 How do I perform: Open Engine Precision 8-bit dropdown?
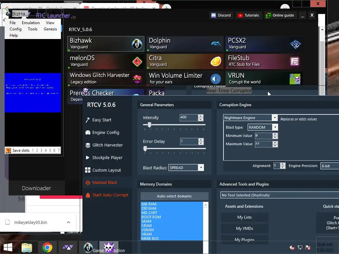[329, 166]
